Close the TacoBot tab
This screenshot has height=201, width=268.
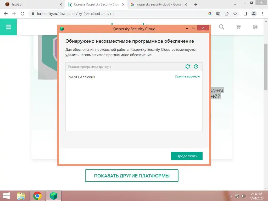pyautogui.click(x=60, y=4)
